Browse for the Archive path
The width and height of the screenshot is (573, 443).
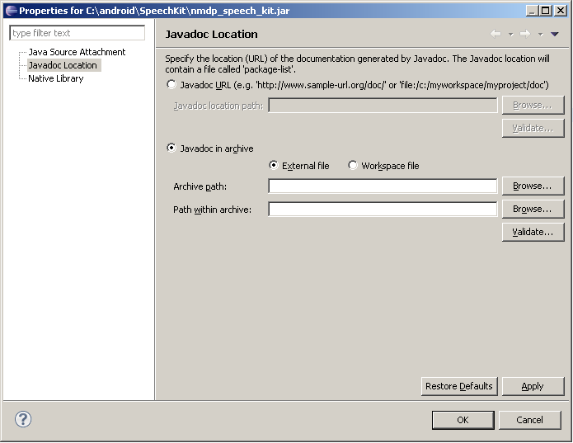533,186
